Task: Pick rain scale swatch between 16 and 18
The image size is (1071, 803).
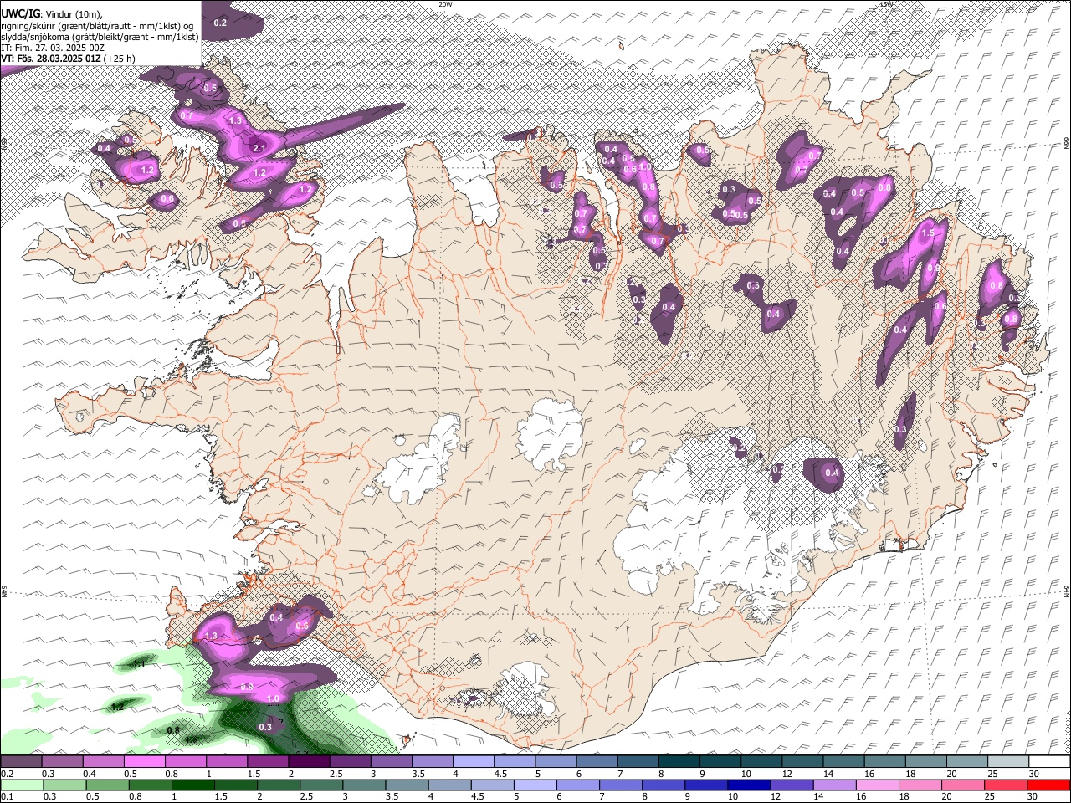Action: (877, 785)
